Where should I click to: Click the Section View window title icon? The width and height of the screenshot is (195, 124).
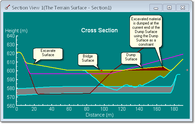pos(8,7)
